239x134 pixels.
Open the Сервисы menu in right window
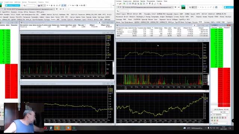159,1
